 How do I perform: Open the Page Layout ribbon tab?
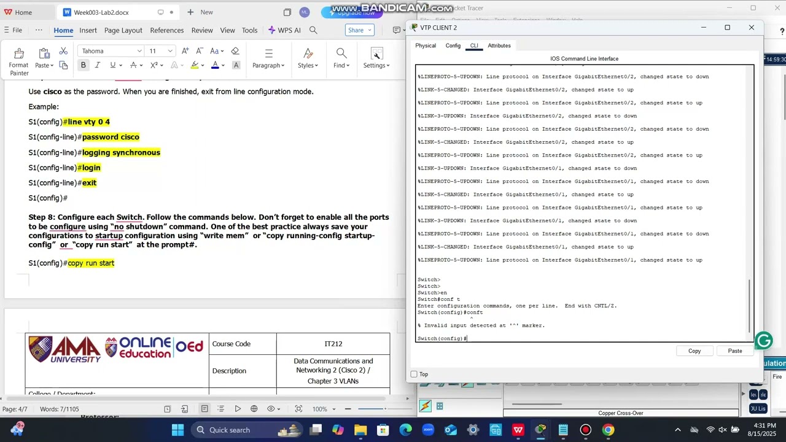pyautogui.click(x=123, y=30)
